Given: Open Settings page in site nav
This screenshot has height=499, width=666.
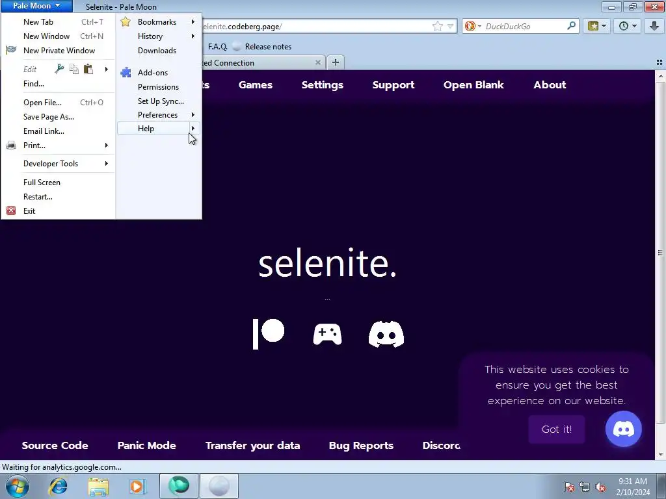Looking at the screenshot, I should click(323, 85).
